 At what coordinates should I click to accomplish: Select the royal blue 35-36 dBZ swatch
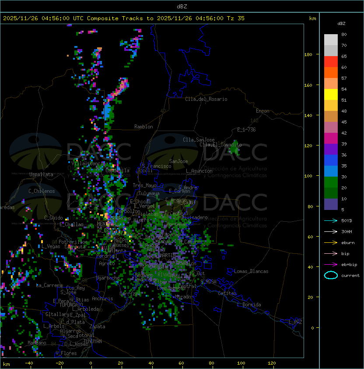(331, 160)
